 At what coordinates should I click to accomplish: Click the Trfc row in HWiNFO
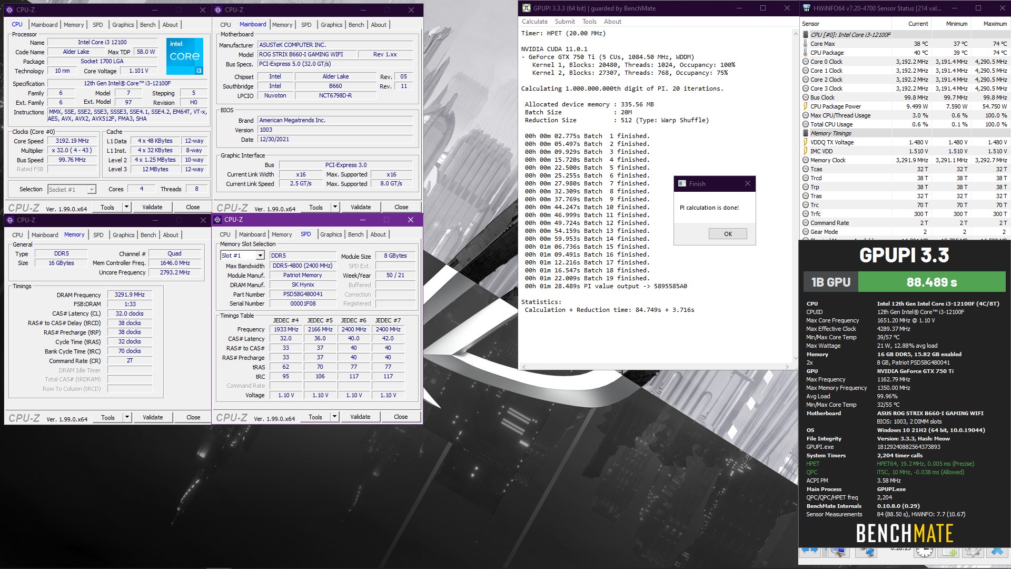point(904,214)
